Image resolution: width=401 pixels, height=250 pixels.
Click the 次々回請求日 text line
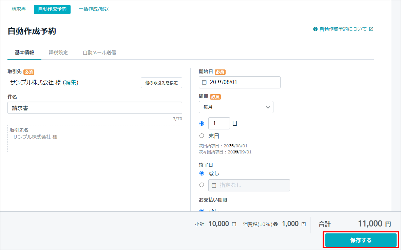(225, 152)
